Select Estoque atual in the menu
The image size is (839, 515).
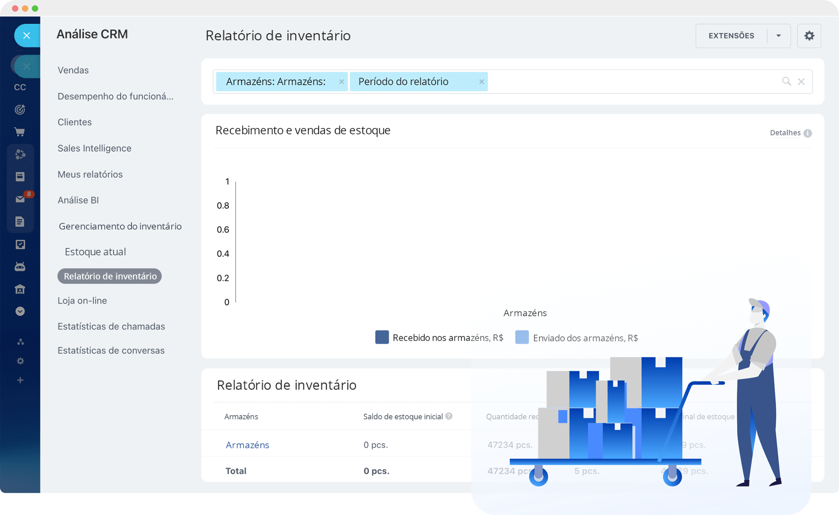[x=95, y=252]
